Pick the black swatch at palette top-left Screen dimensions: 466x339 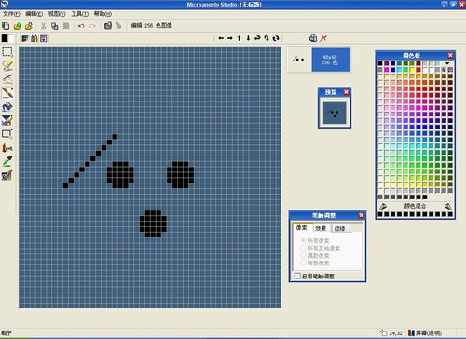380,63
